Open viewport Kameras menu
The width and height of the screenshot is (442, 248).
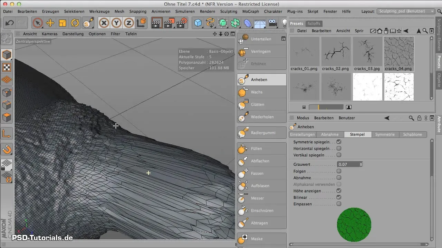49,34
